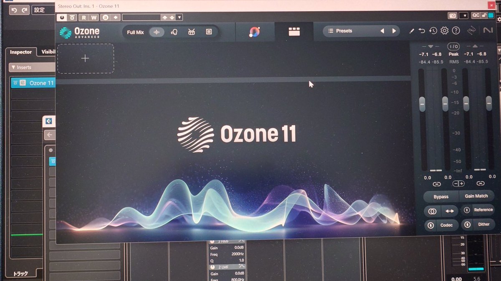
Task: Open the Ozone help question mark
Action: coord(456,30)
